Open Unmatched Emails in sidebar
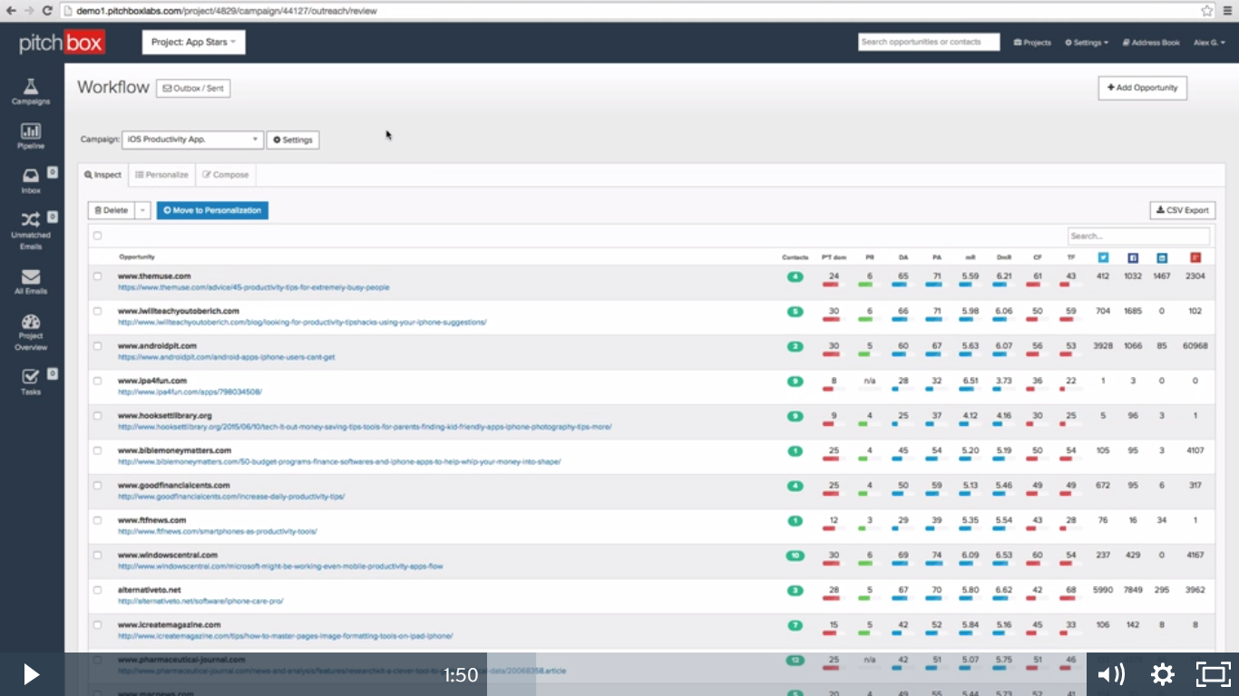This screenshot has height=696, width=1239. [31, 230]
